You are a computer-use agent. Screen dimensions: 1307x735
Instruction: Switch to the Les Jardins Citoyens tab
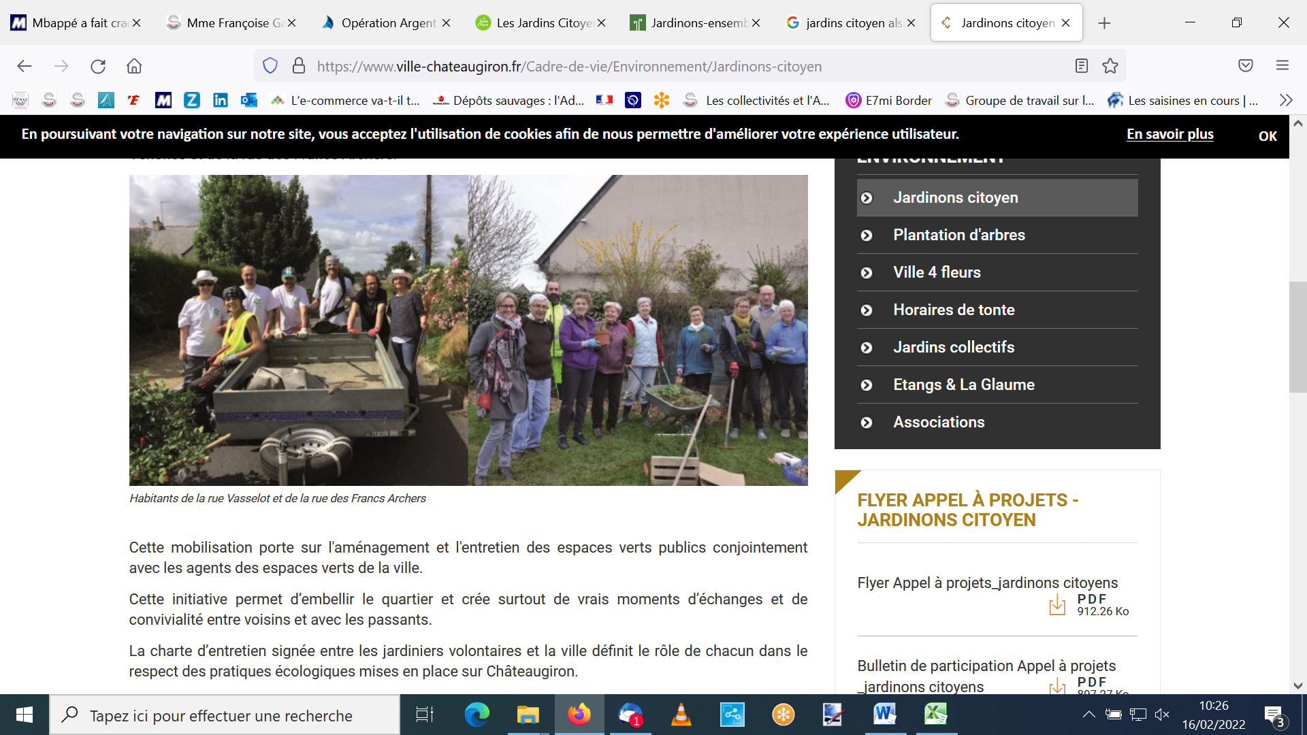click(543, 23)
